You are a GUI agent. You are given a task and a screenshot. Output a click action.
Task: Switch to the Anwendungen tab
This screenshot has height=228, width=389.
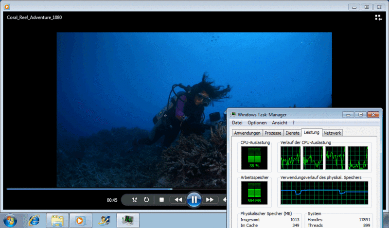(247, 133)
